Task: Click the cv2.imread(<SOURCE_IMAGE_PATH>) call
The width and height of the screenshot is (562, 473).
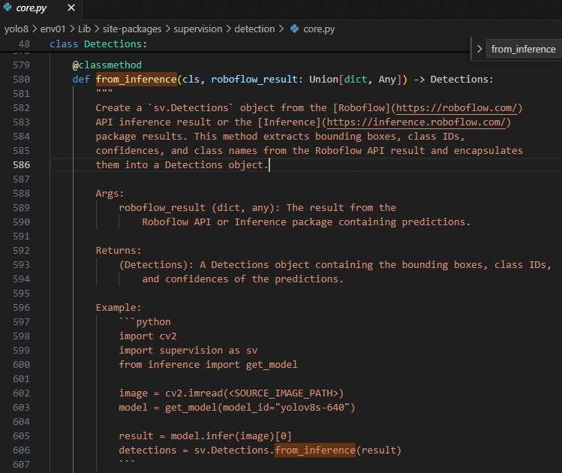Action: pos(254,393)
